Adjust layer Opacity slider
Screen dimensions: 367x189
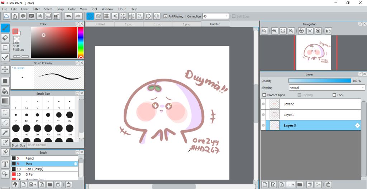pos(320,81)
